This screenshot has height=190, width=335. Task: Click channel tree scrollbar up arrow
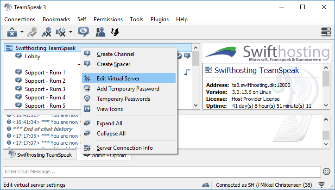[x=196, y=48]
